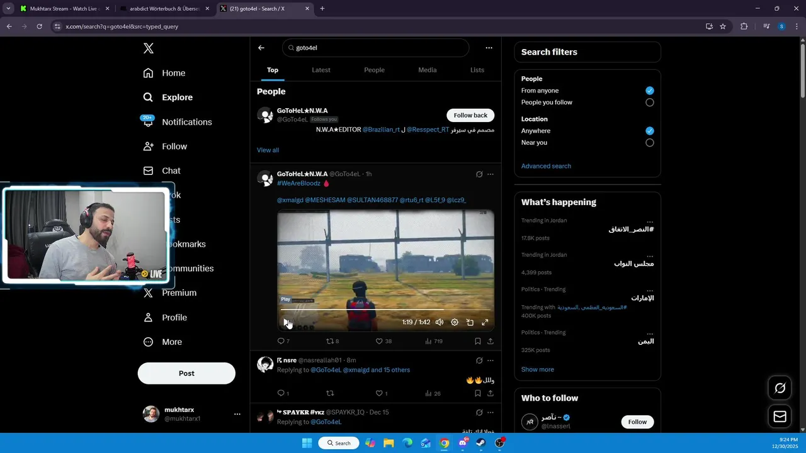Open options for النصر_الاتفاق trend
The height and width of the screenshot is (453, 806).
click(x=650, y=221)
